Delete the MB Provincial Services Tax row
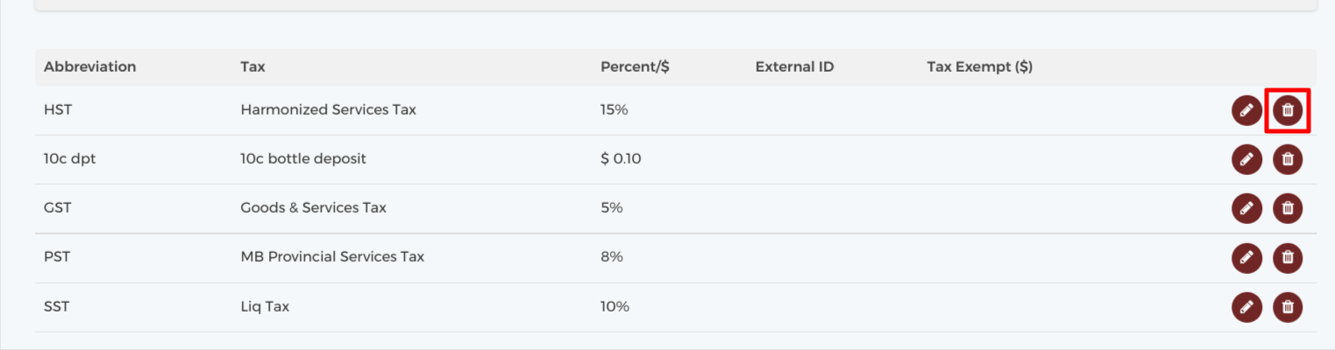1335x350 pixels. [1288, 257]
